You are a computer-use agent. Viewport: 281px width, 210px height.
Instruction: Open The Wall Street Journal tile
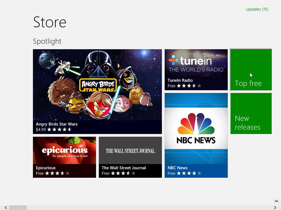coord(130,157)
